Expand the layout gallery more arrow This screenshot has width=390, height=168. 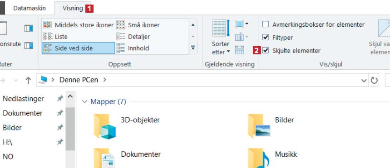click(x=193, y=48)
